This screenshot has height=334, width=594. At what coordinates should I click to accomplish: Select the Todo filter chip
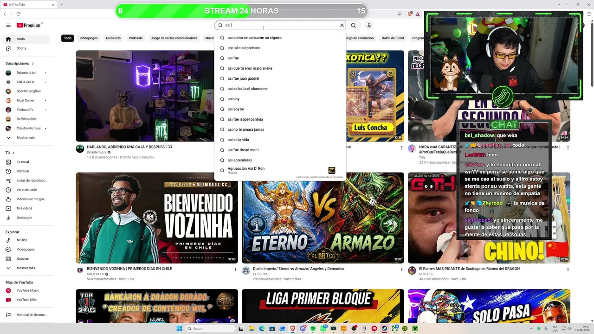(68, 38)
